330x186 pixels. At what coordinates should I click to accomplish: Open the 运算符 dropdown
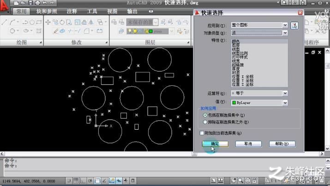click(x=285, y=93)
